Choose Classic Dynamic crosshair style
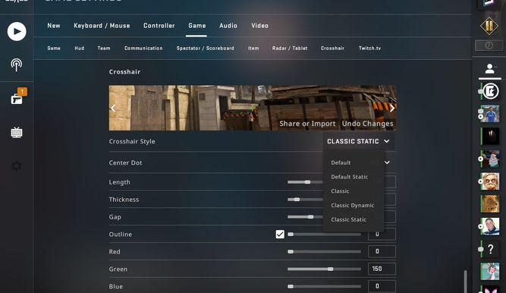506x293 pixels. click(353, 206)
